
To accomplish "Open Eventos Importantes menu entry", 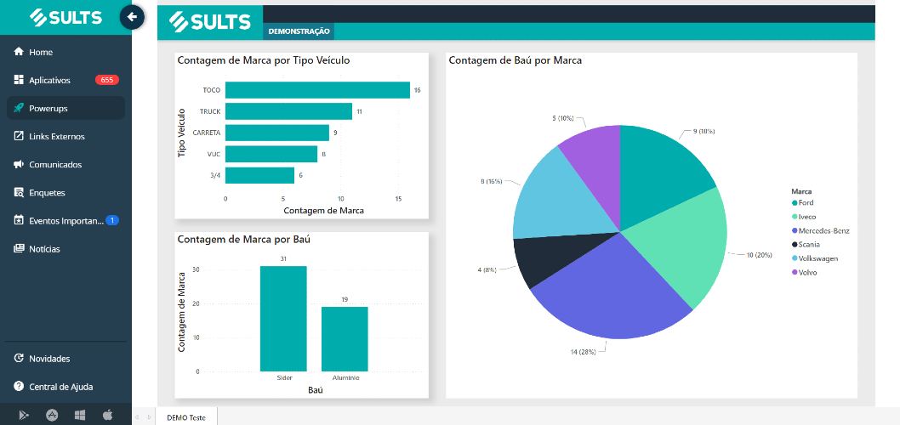I will pyautogui.click(x=66, y=220).
